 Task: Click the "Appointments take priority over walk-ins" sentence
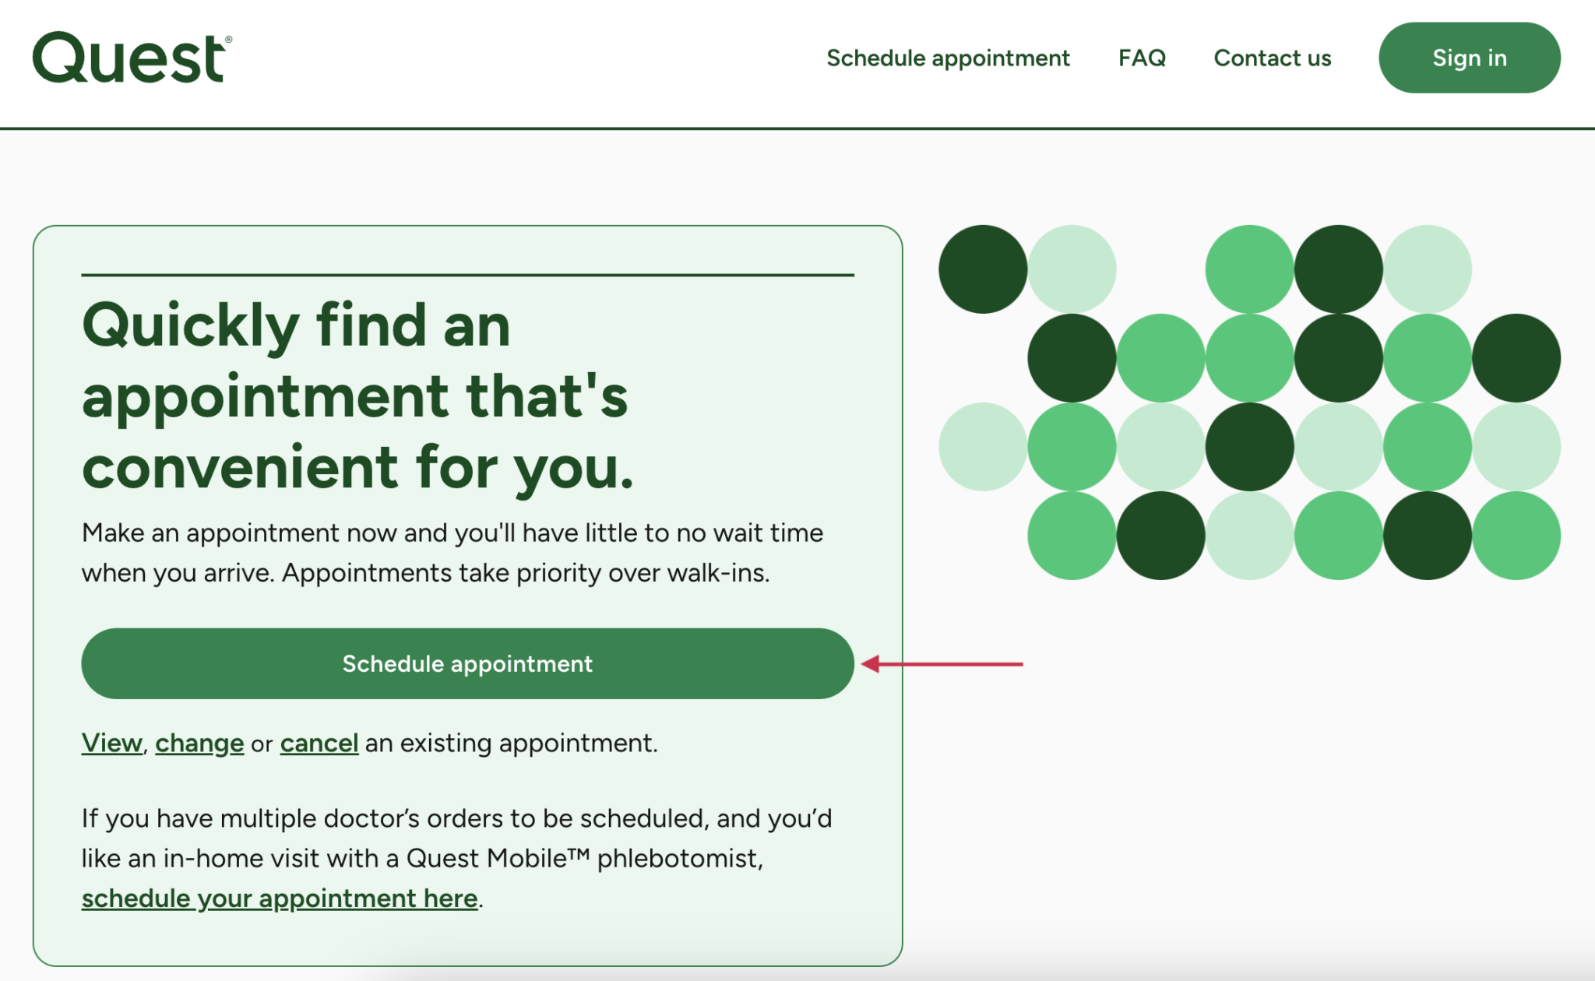526,573
